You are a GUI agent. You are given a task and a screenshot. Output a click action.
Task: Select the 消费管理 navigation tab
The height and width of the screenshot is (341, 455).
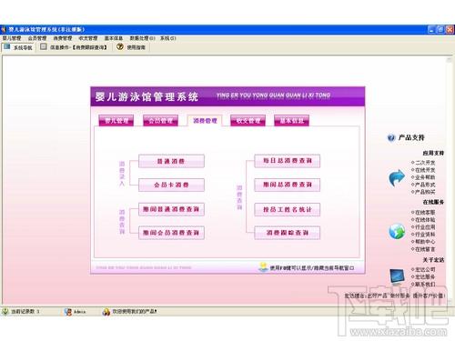[x=205, y=121]
